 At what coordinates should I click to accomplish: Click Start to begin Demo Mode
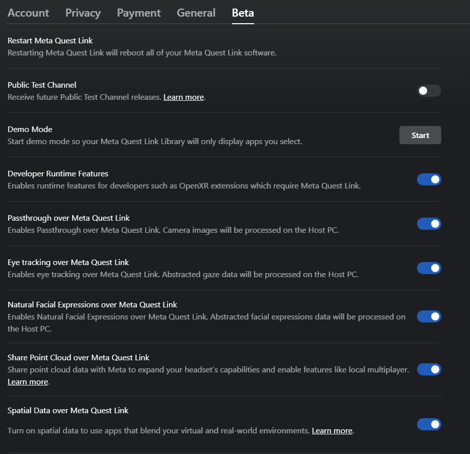(420, 135)
